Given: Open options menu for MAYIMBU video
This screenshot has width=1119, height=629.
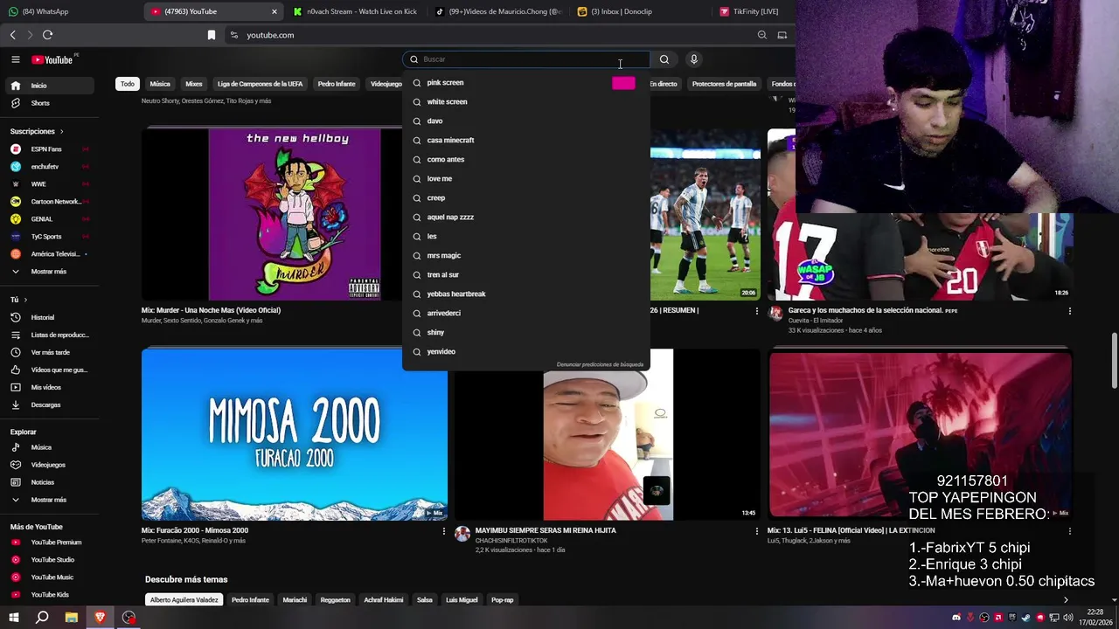Looking at the screenshot, I should (x=756, y=531).
